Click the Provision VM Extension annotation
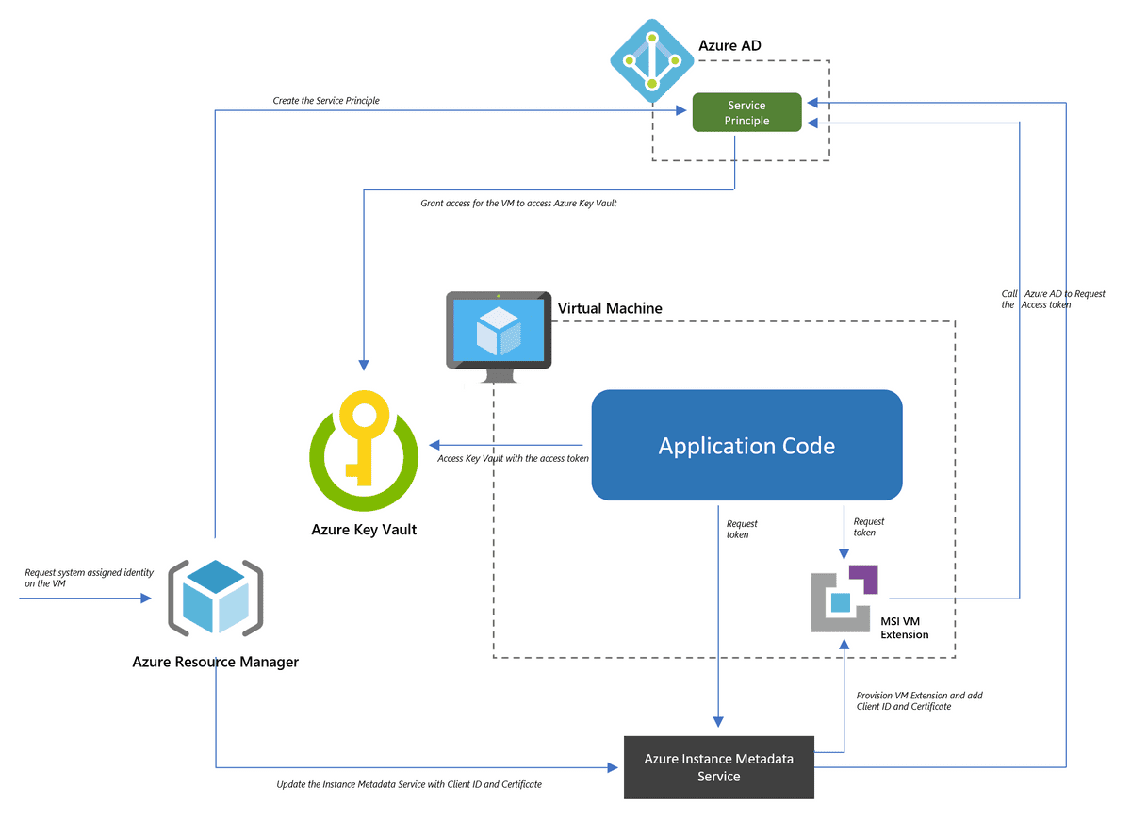Viewport: 1131px width, 820px height. 919,700
